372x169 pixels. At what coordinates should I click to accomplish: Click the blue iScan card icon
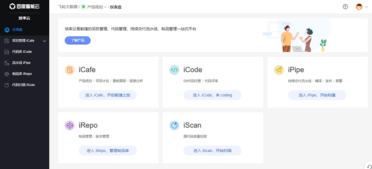click(174, 125)
